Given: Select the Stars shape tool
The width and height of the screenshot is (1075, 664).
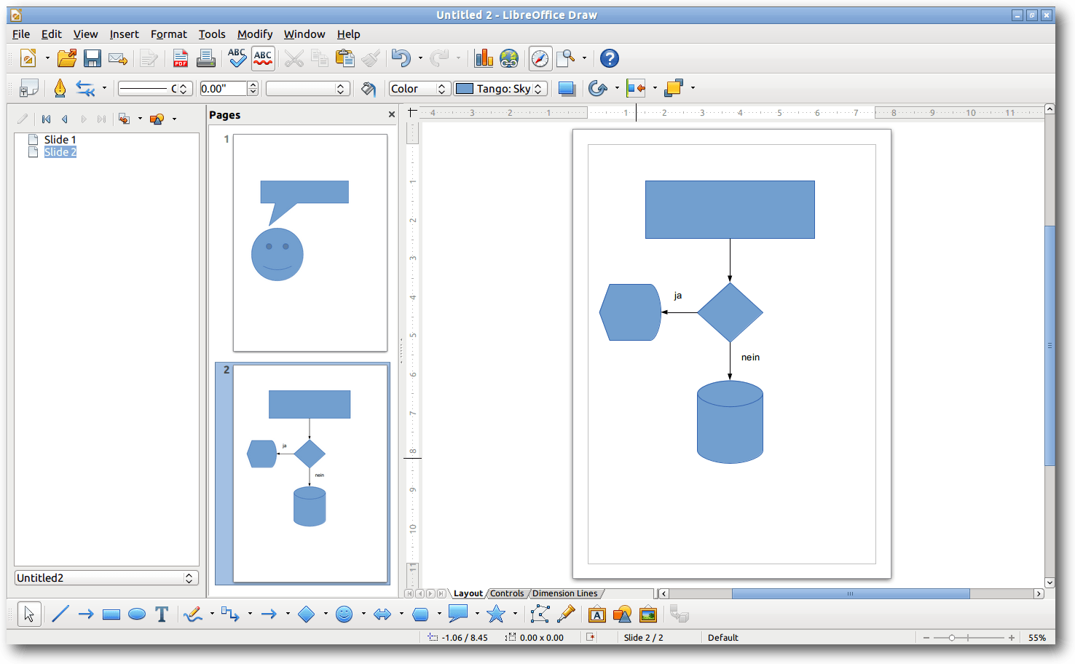Looking at the screenshot, I should [x=496, y=614].
